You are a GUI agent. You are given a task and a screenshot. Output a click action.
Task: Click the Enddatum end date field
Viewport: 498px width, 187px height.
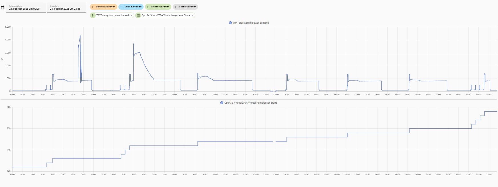coord(67,8)
